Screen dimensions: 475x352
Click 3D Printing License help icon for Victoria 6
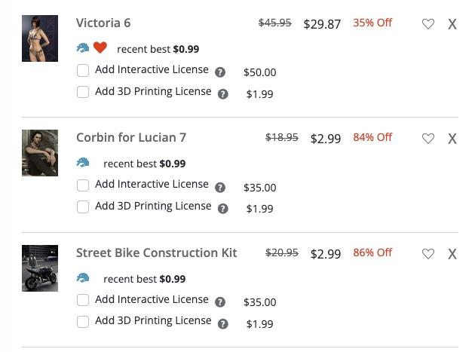223,94
